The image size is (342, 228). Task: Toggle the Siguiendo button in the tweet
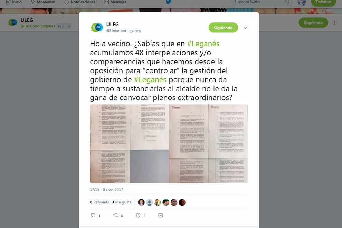click(x=223, y=28)
